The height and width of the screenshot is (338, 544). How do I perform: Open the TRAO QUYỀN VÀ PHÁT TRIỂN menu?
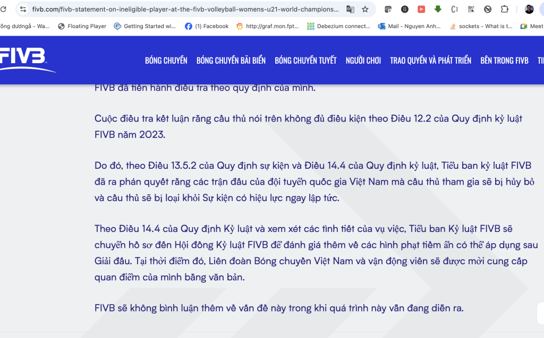pos(430,60)
